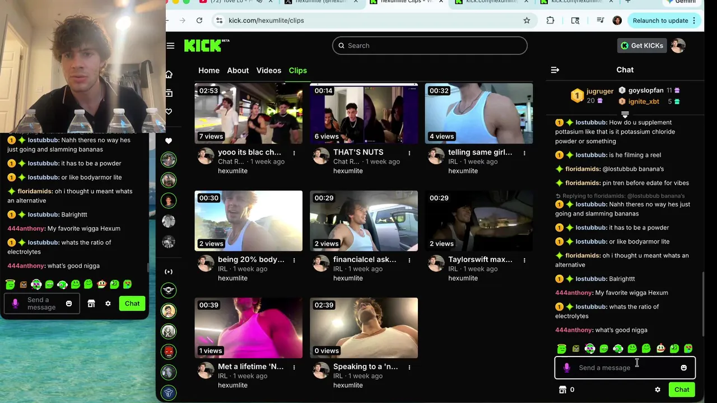Switch to the Videos channel tab
The image size is (717, 403).
pyautogui.click(x=269, y=71)
